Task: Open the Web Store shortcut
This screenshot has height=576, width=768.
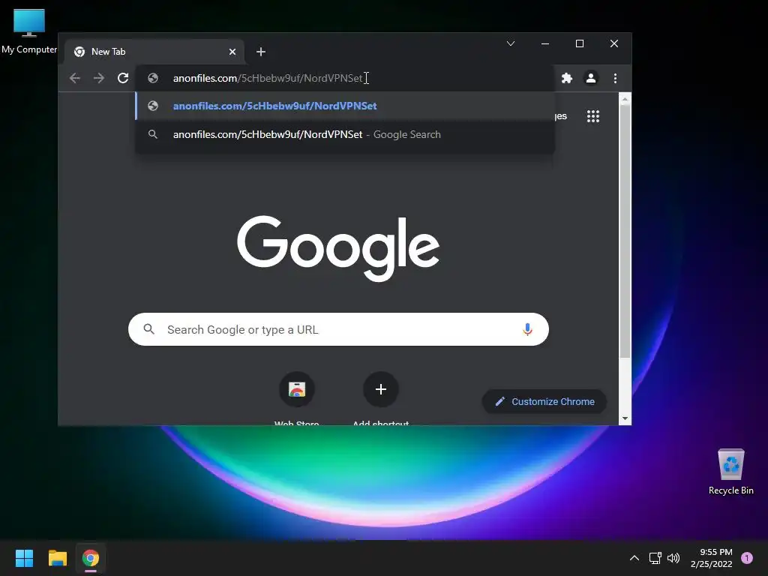Action: coord(297,389)
